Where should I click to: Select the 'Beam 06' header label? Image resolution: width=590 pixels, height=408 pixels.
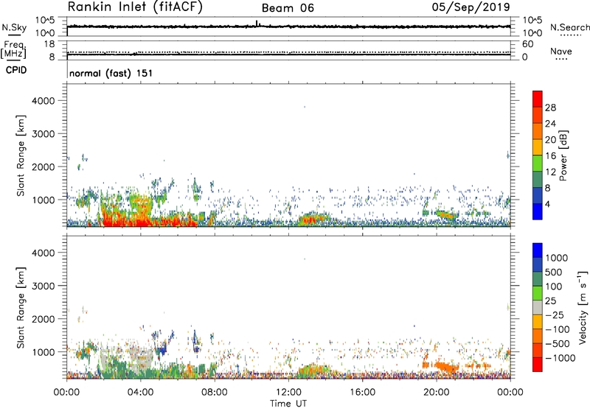(288, 8)
